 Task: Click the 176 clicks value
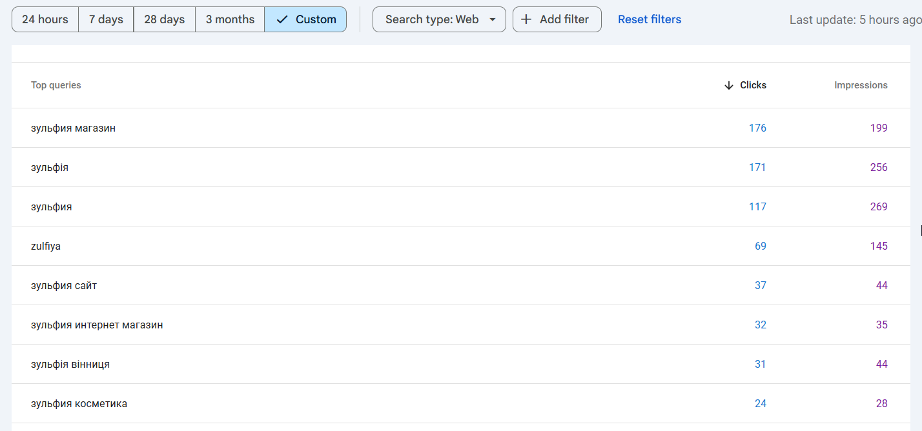click(x=757, y=128)
